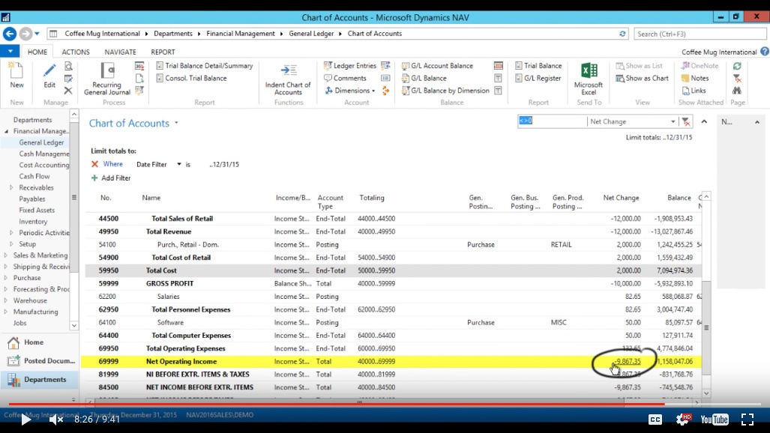Expand the Dimensions dropdown
This screenshot has width=770, height=433.
click(x=373, y=91)
